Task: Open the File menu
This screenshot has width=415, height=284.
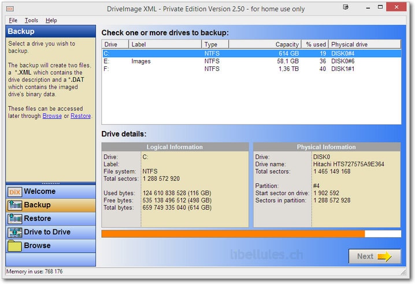Action: point(13,20)
